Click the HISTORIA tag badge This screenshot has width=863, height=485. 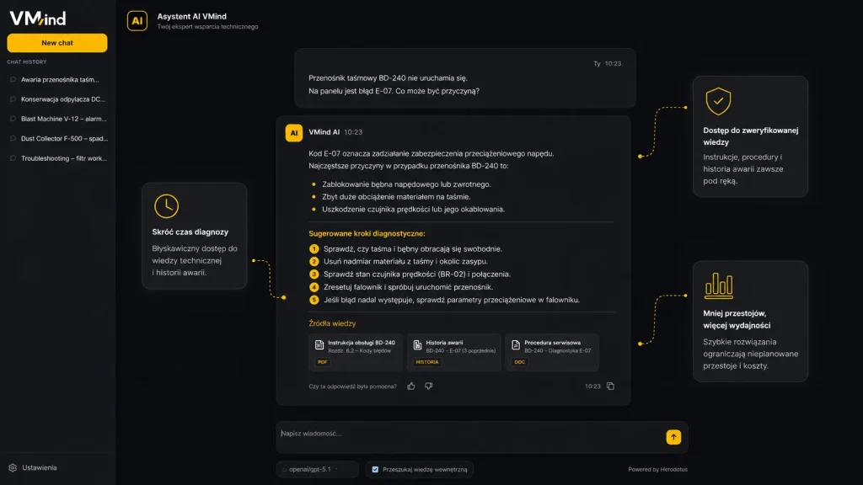[x=427, y=362]
